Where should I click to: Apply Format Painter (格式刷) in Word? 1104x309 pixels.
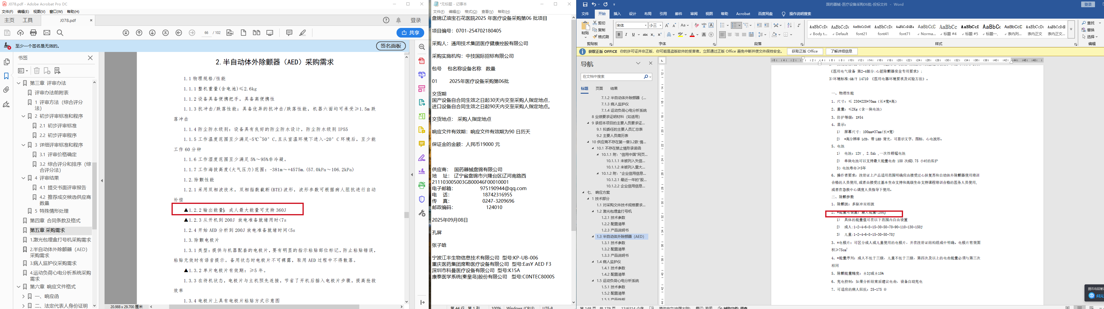click(601, 37)
